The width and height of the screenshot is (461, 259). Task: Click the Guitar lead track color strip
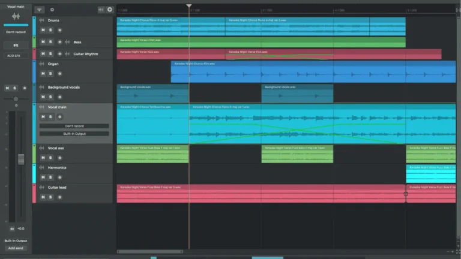(34, 193)
